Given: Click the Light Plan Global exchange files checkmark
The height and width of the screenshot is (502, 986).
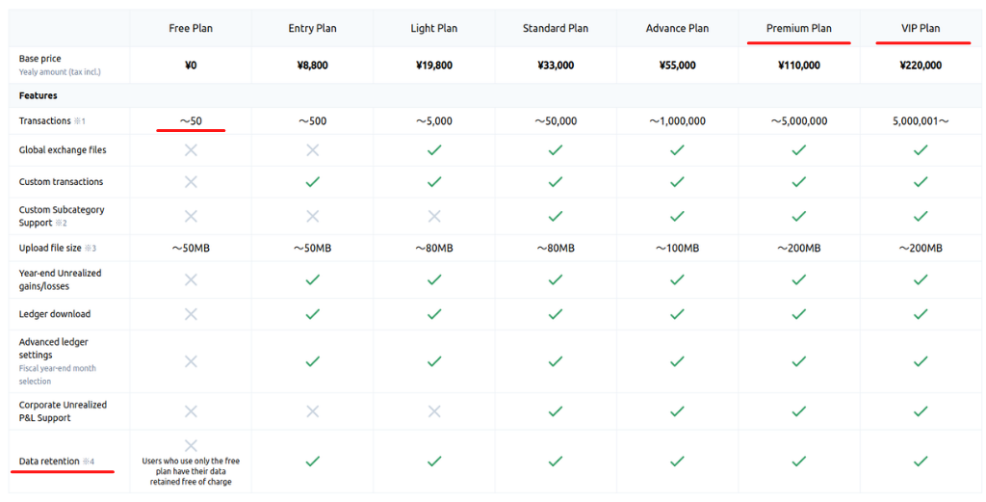Looking at the screenshot, I should pyautogui.click(x=434, y=149).
